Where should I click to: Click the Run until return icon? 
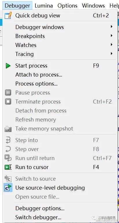[8, 158]
